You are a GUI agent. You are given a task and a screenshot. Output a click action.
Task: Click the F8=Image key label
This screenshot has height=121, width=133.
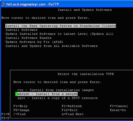click(21, 110)
